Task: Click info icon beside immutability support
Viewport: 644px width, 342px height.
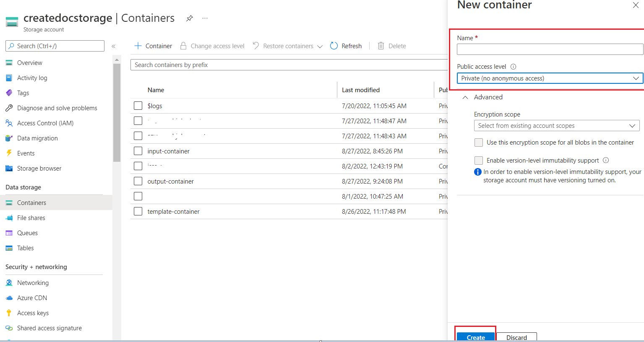Action: click(x=606, y=160)
